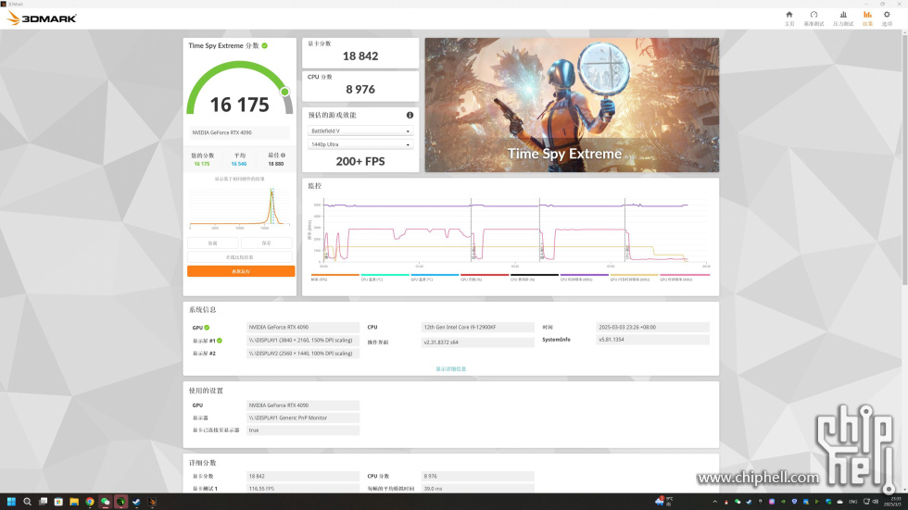Image resolution: width=908 pixels, height=510 pixels.
Task: Open the resolution dropdown showing 1440p Ultra
Action: pos(360,144)
